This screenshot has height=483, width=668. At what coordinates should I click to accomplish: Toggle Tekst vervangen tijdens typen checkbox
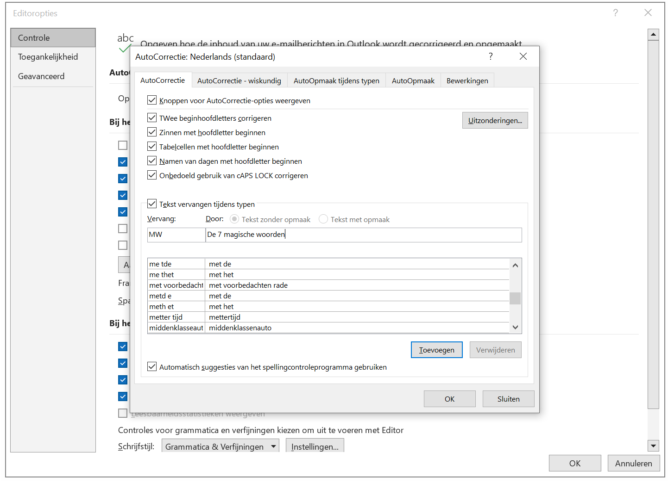[152, 204]
